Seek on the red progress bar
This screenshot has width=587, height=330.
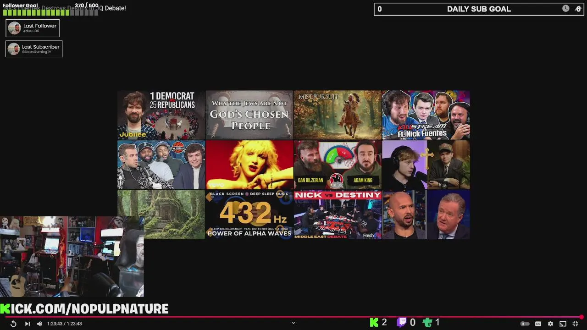tap(293, 317)
